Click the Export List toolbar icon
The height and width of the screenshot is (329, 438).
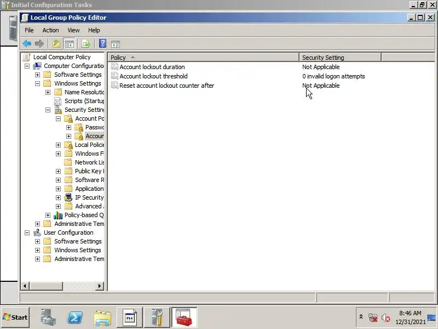tap(86, 44)
